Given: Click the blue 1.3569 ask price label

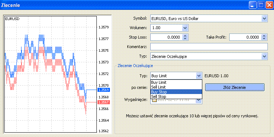Looking at the screenshot, I should [x=104, y=90].
